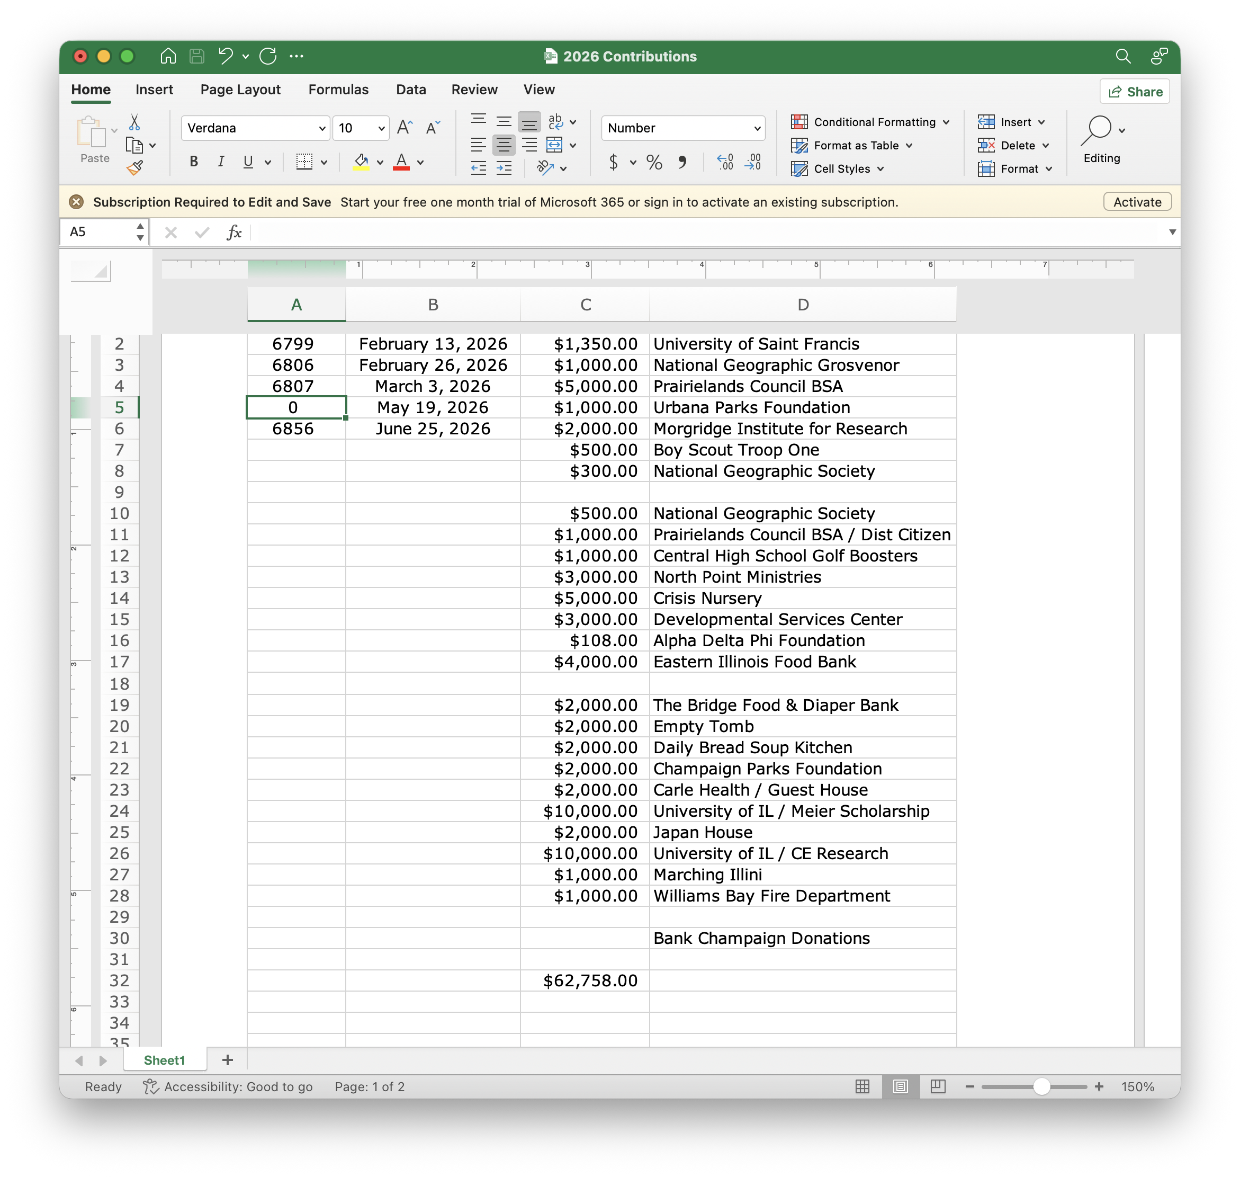Viewport: 1240px width, 1177px height.
Task: Switch to the Page Layout tab
Action: 240,90
